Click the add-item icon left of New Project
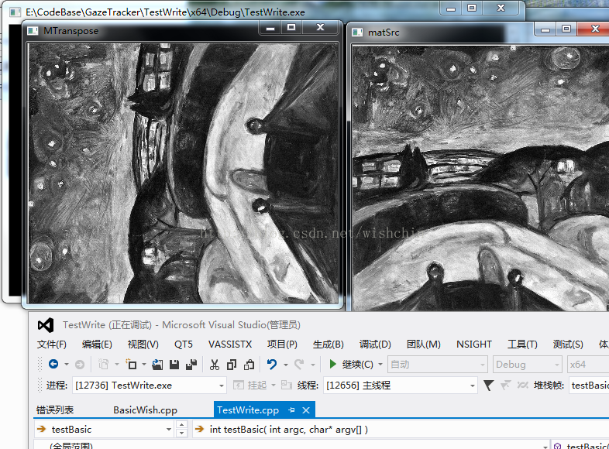The height and width of the screenshot is (449, 609). (103, 365)
